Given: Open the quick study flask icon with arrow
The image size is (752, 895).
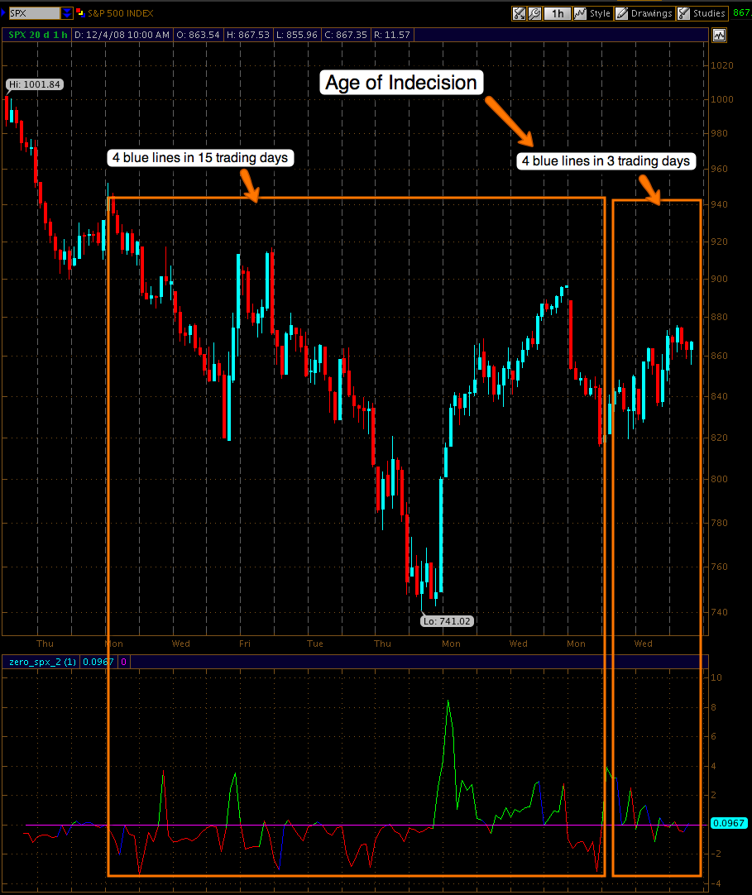Looking at the screenshot, I should tap(519, 13).
